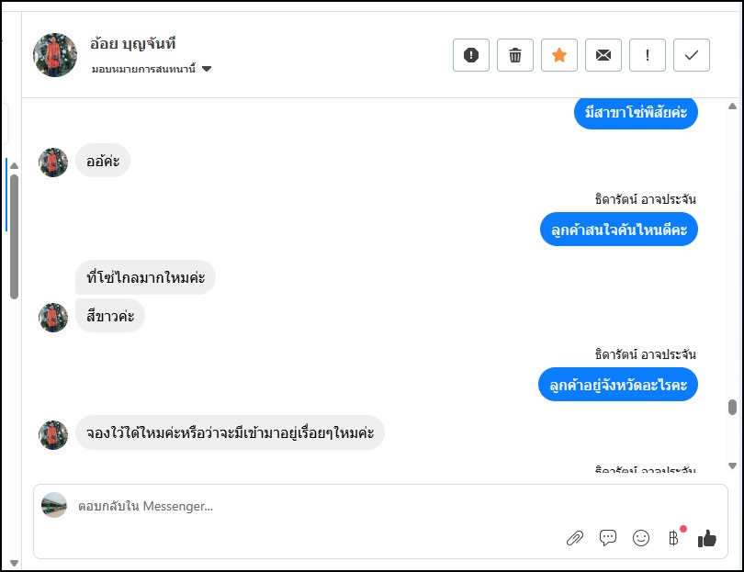This screenshot has height=572, width=744.
Task: Click the message bubble ลูกค้าสนใจคันไหนดีคะ
Action: pos(619,230)
